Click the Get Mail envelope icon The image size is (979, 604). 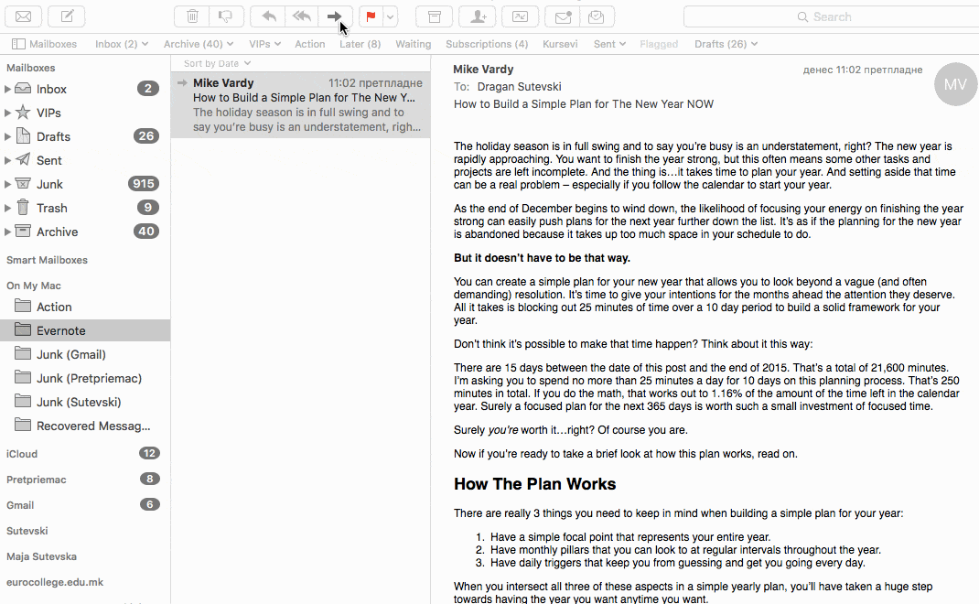[x=24, y=16]
